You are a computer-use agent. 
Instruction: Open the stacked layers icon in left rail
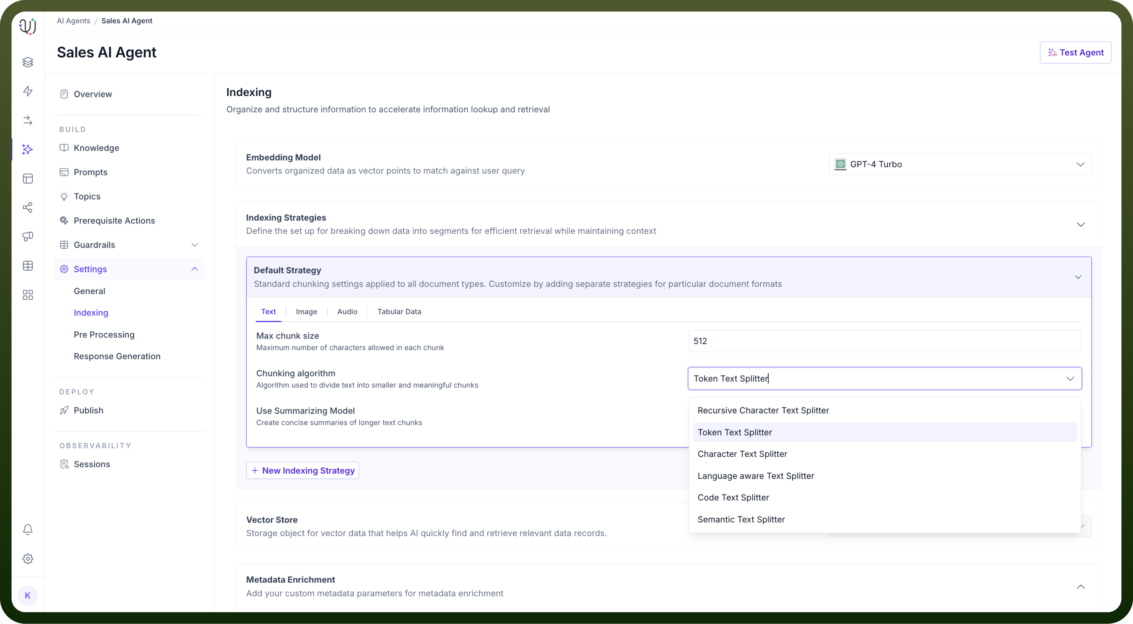coord(28,62)
